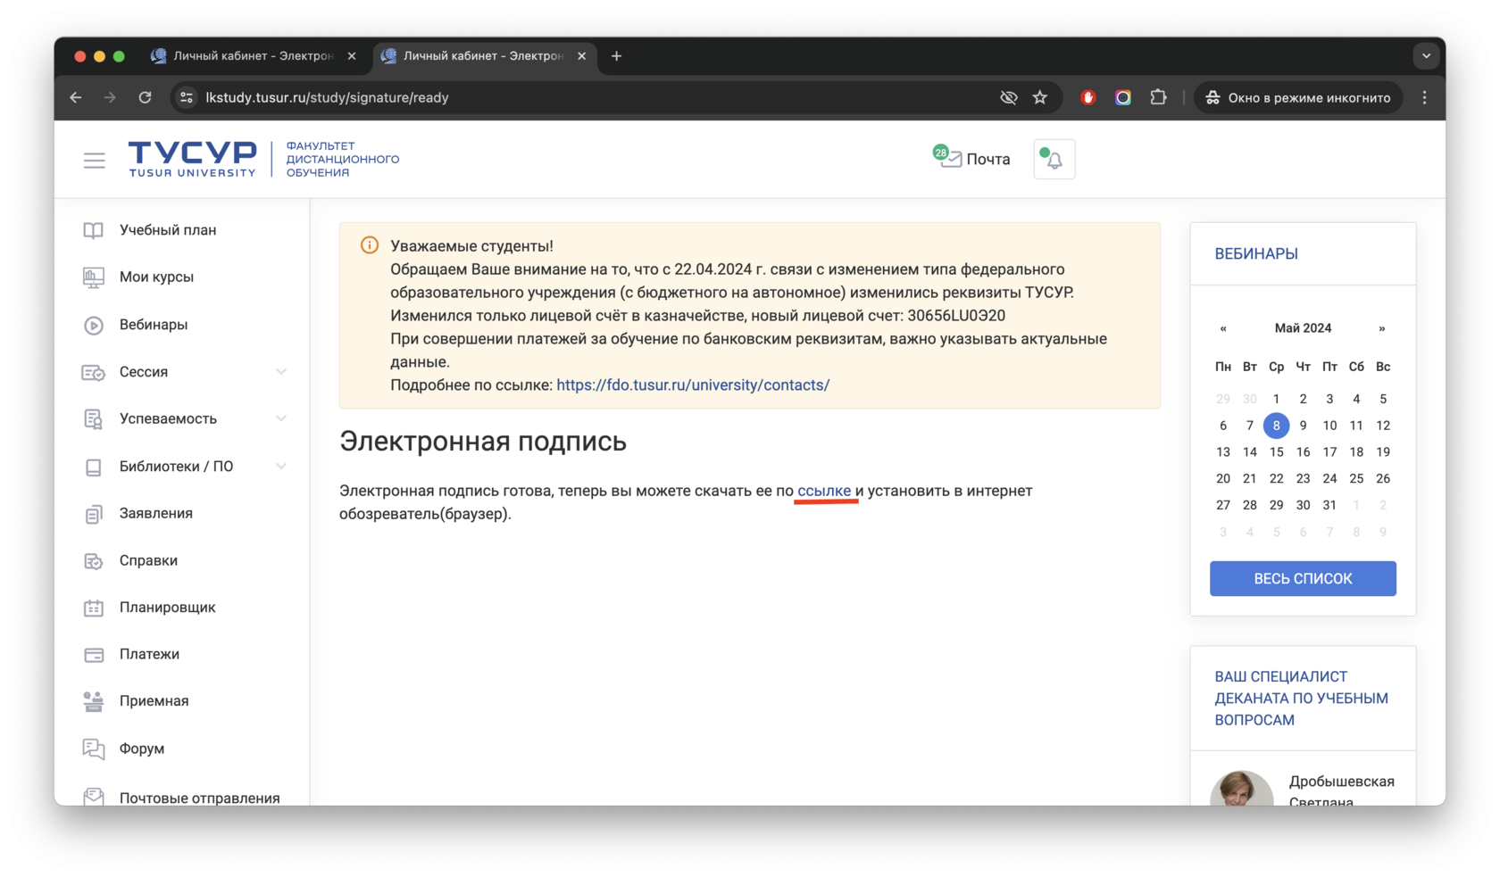This screenshot has height=877, width=1500.
Task: Close the active browser tab
Action: pyautogui.click(x=581, y=55)
